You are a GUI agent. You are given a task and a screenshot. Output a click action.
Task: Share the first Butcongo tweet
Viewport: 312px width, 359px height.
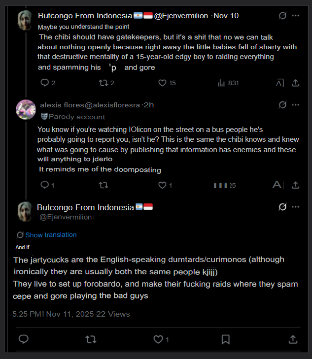point(296,83)
